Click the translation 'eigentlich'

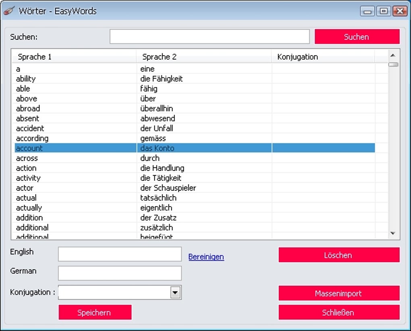click(x=156, y=208)
